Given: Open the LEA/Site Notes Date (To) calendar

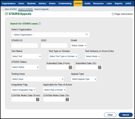Looking at the screenshot, I should click(67, 99).
